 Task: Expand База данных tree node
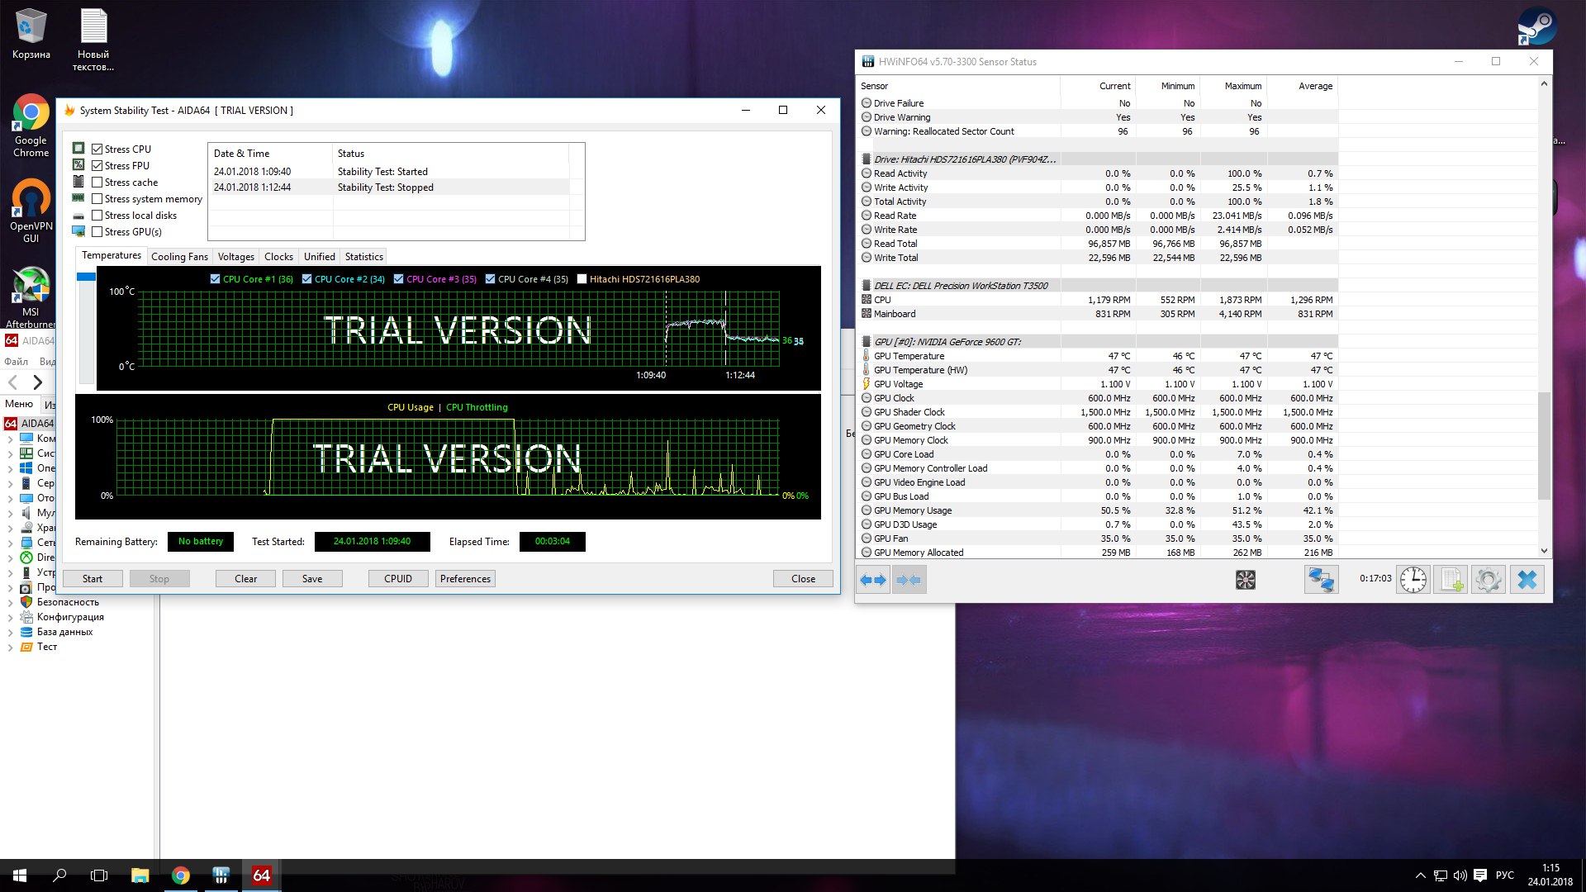[10, 633]
